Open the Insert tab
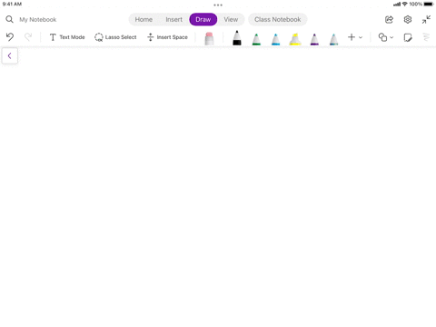This screenshot has height=327, width=436. pos(173,19)
